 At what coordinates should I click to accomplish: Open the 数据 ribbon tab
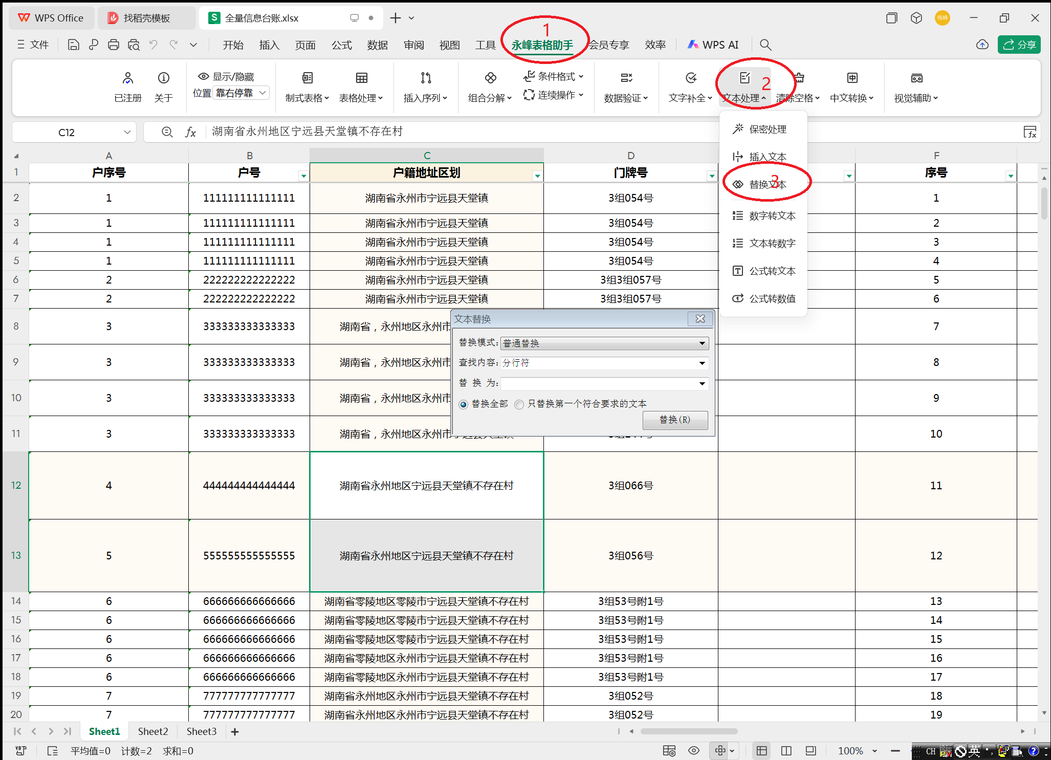click(x=377, y=45)
